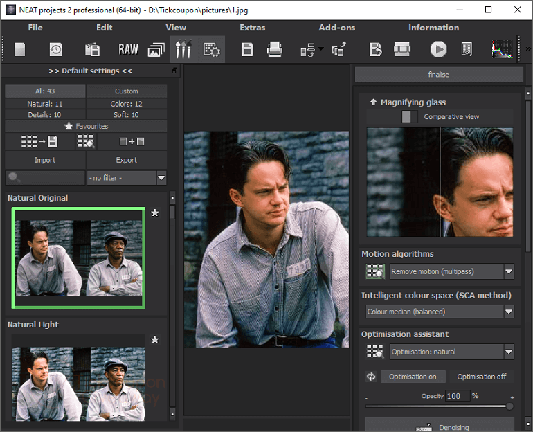The height and width of the screenshot is (432, 533).
Task: Select the Soft: 10 category
Action: 127,114
